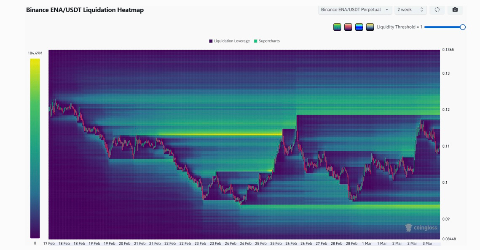The height and width of the screenshot is (250, 480).
Task: Select the blue-cyan color scheme swatch
Action: [359, 27]
